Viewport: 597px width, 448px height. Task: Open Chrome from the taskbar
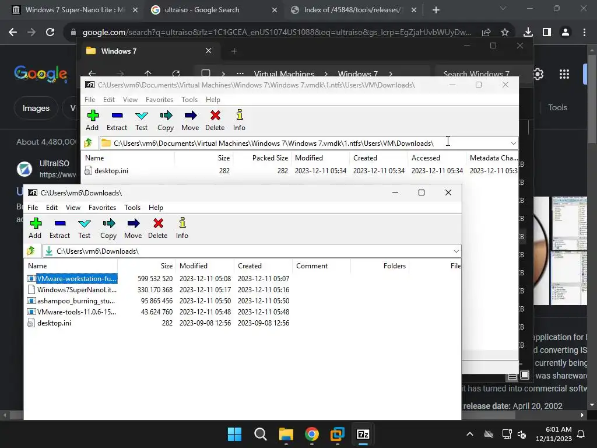[312, 434]
